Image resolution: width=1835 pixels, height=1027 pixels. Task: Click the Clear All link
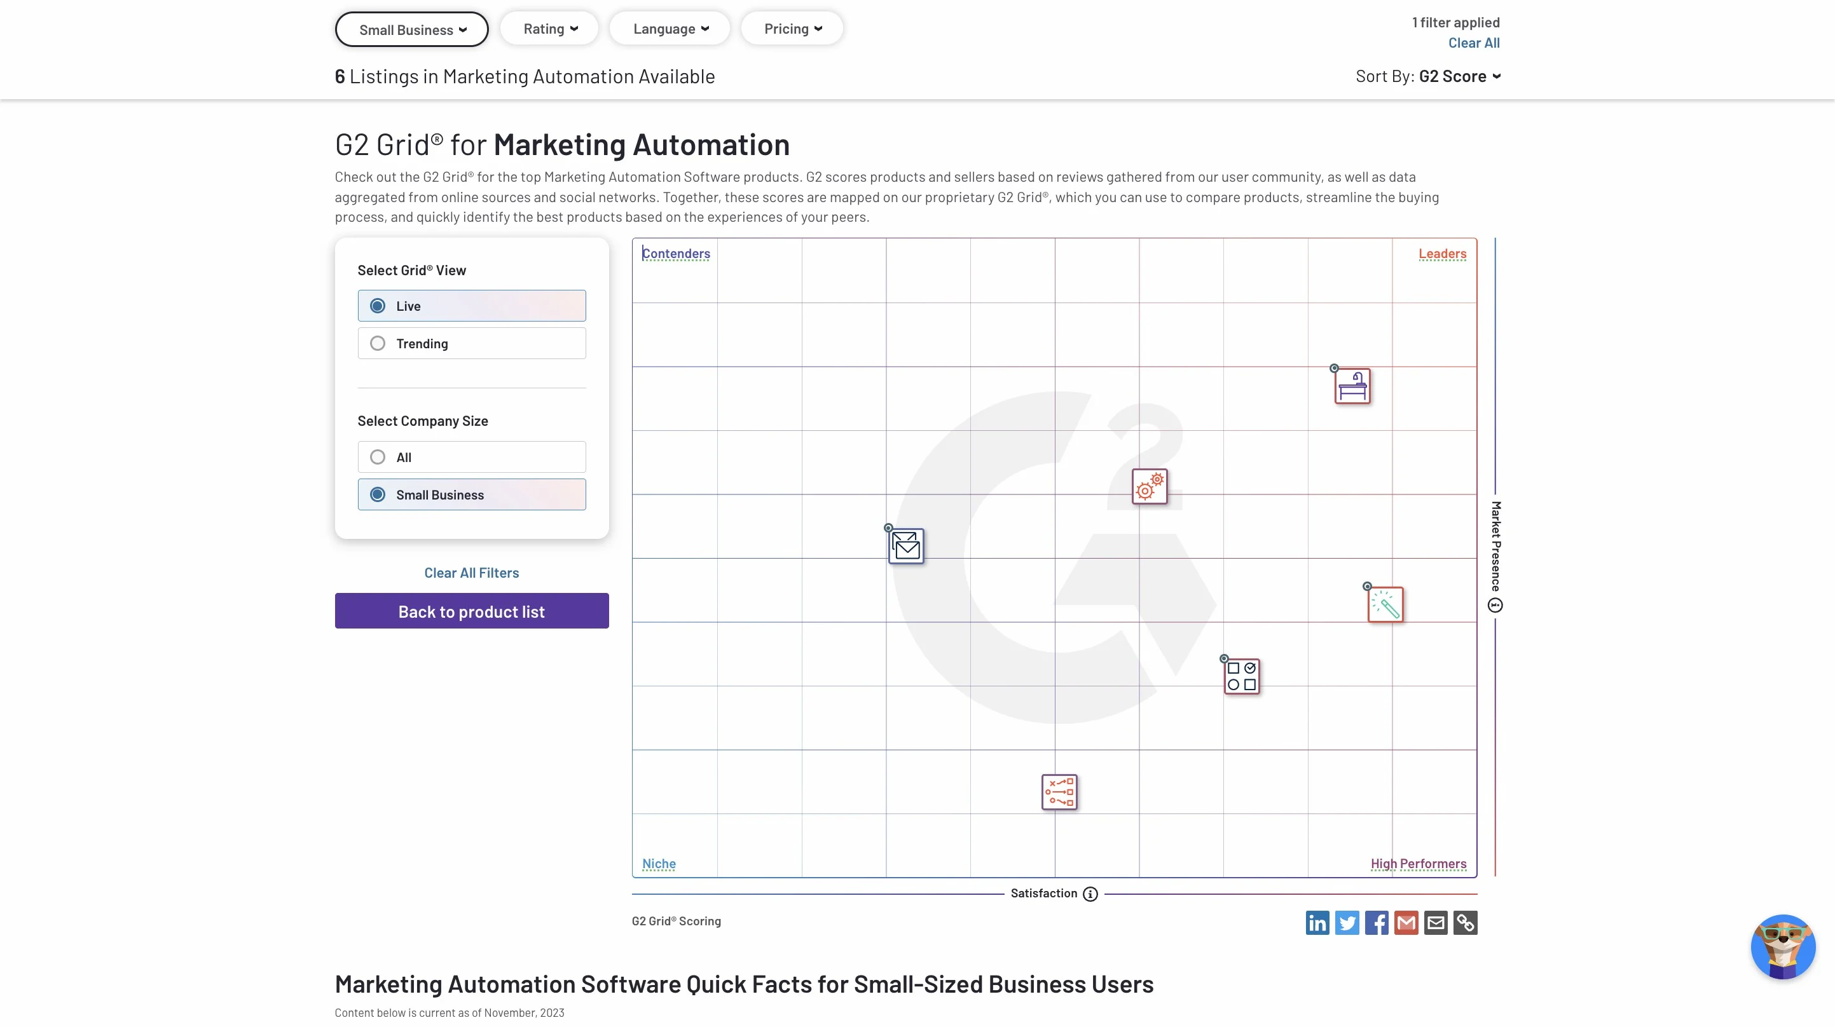point(1474,43)
